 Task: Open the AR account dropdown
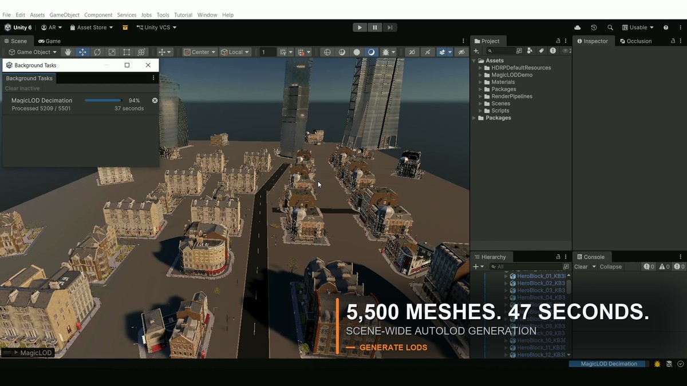(x=52, y=27)
